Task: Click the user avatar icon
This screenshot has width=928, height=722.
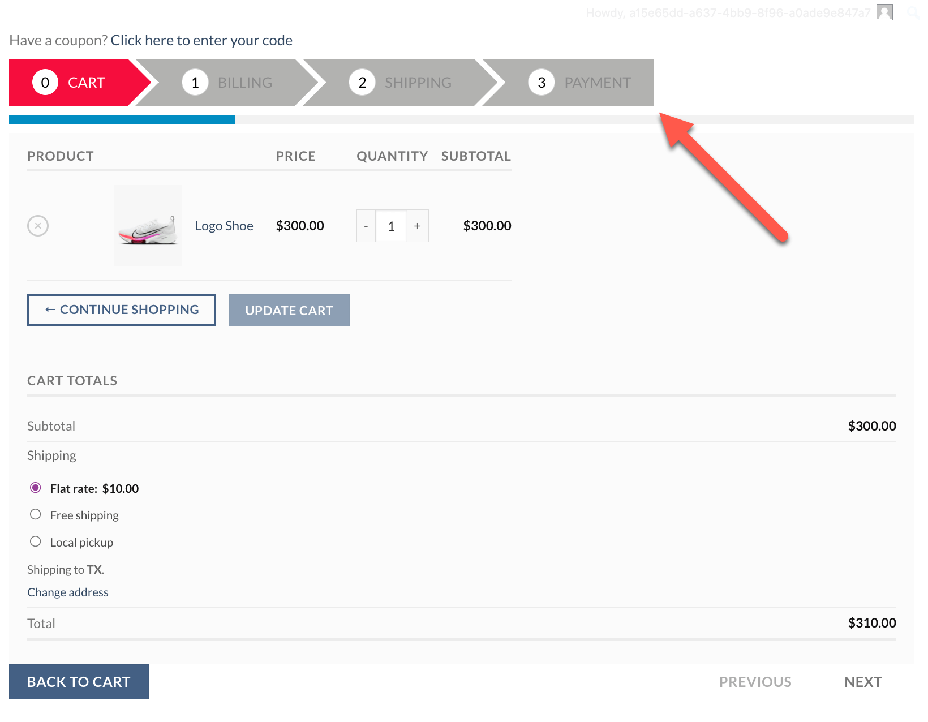Action: (884, 12)
